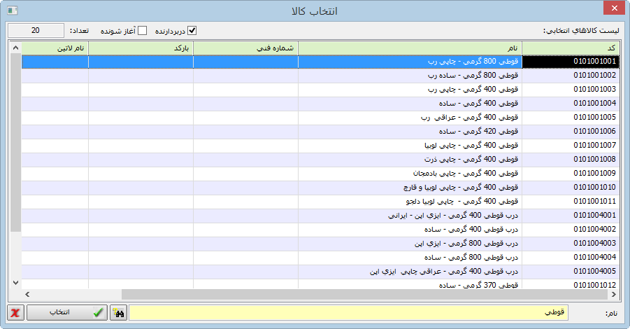Click the vertical scrollbar down arrow
The width and height of the screenshot is (630, 329).
coord(15,283)
